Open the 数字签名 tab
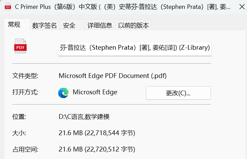Image resolution: width=247 pixels, height=159 pixels. pyautogui.click(x=45, y=25)
